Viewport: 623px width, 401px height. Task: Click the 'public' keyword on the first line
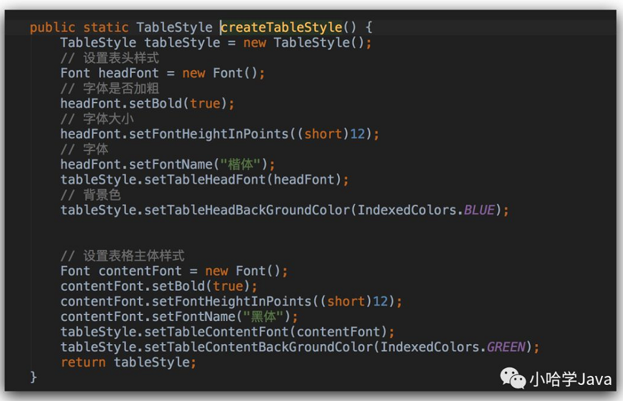point(52,27)
